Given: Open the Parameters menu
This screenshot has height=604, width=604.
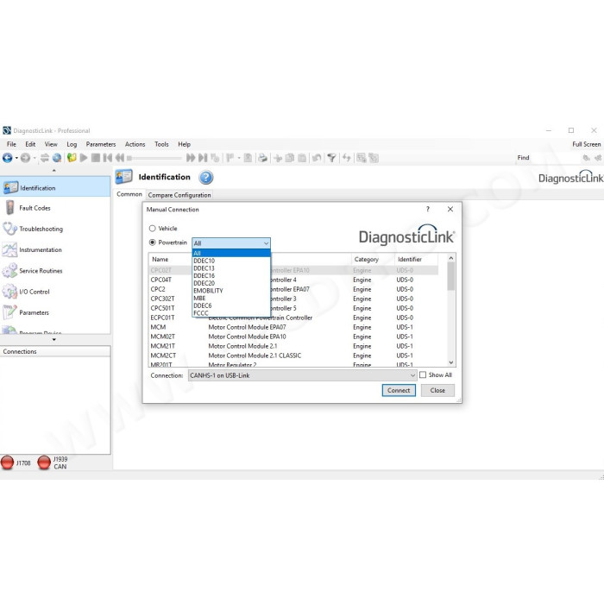Looking at the screenshot, I should click(101, 144).
